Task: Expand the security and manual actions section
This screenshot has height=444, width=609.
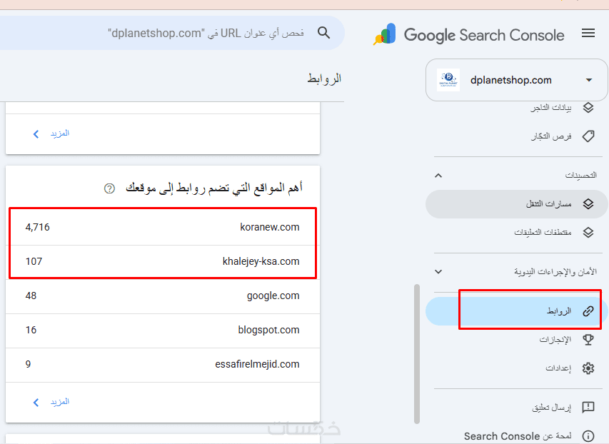Action: pos(438,271)
